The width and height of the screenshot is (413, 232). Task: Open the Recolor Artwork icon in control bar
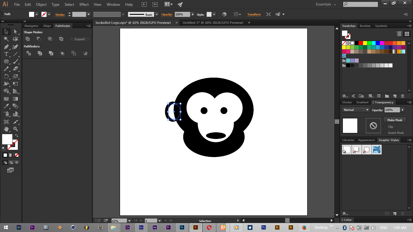tap(224, 14)
